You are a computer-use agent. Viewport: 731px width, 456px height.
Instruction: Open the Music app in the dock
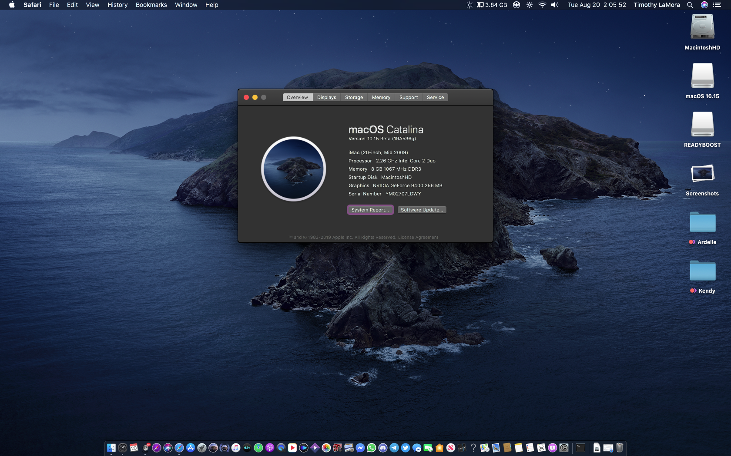236,448
